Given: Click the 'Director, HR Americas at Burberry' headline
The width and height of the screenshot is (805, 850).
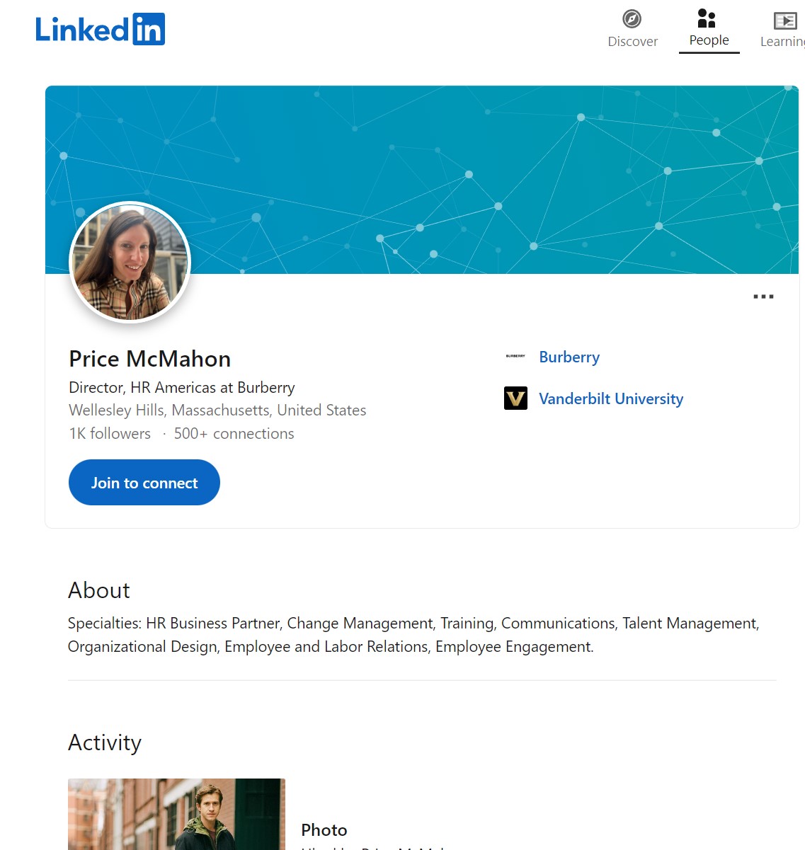Looking at the screenshot, I should pos(182,388).
